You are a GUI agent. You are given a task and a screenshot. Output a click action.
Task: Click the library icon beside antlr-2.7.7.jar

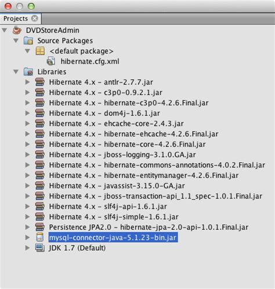40,82
